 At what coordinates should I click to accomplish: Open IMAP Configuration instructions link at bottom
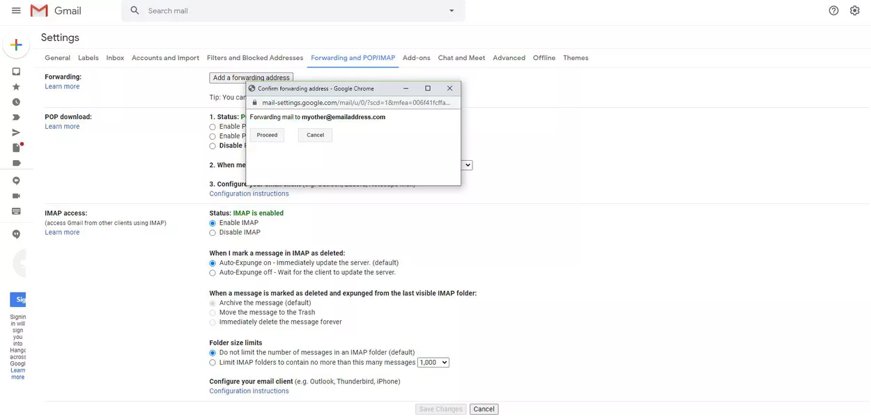click(x=249, y=391)
